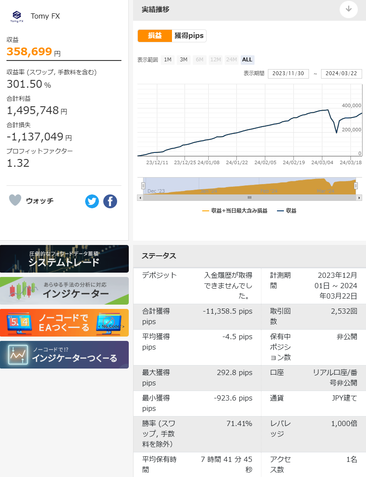The height and width of the screenshot is (477, 366).
Task: Click the Tomy FX name text
Action: click(x=45, y=16)
